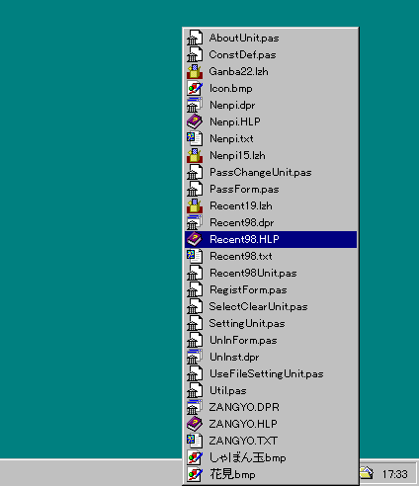419x486 pixels.
Task: Click the icon beside SettingUnit.pas
Action: coord(195,323)
